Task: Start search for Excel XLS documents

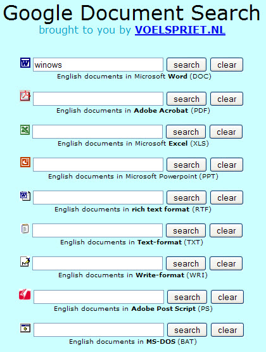Action: tap(186, 132)
